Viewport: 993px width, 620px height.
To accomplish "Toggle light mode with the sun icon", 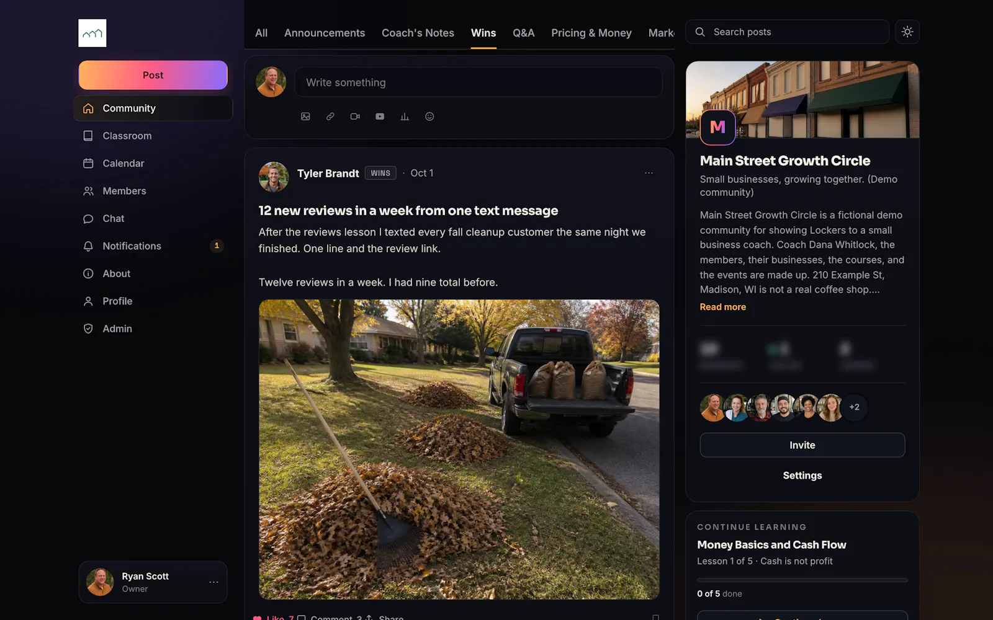I will (x=907, y=32).
